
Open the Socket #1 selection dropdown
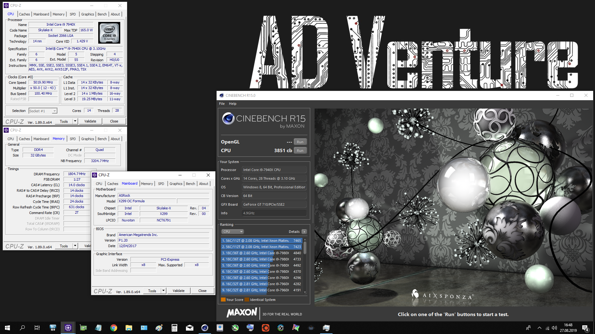43,111
